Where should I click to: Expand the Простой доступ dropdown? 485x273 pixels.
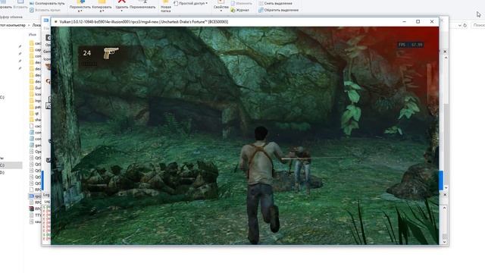(190, 3)
